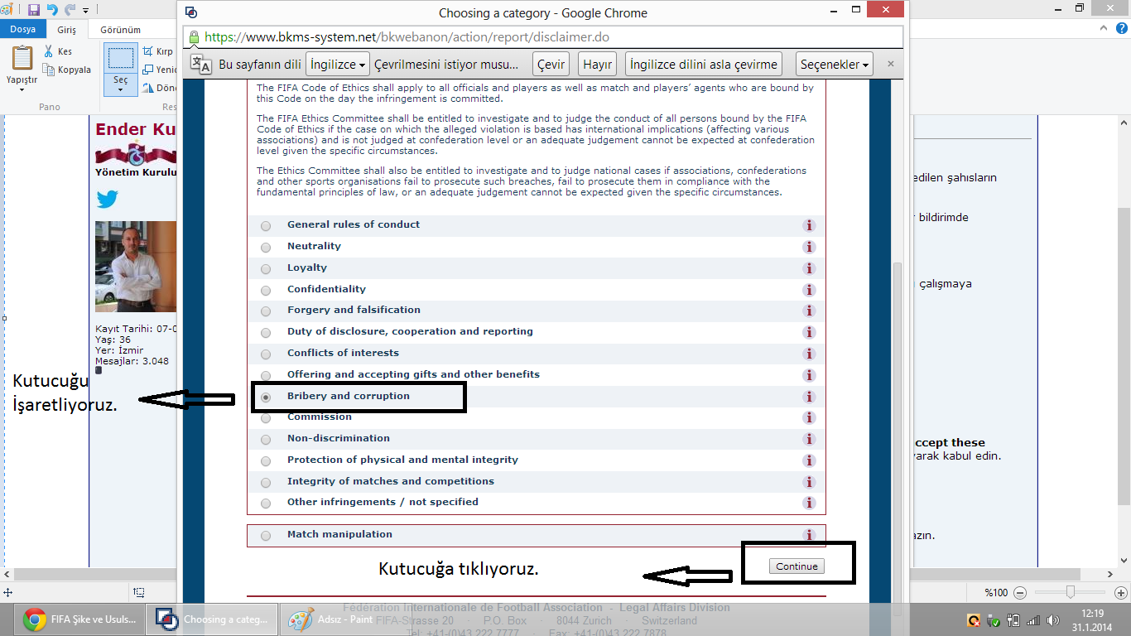Select the Bribery and corruption radio button
This screenshot has height=636, width=1131.
pos(266,397)
